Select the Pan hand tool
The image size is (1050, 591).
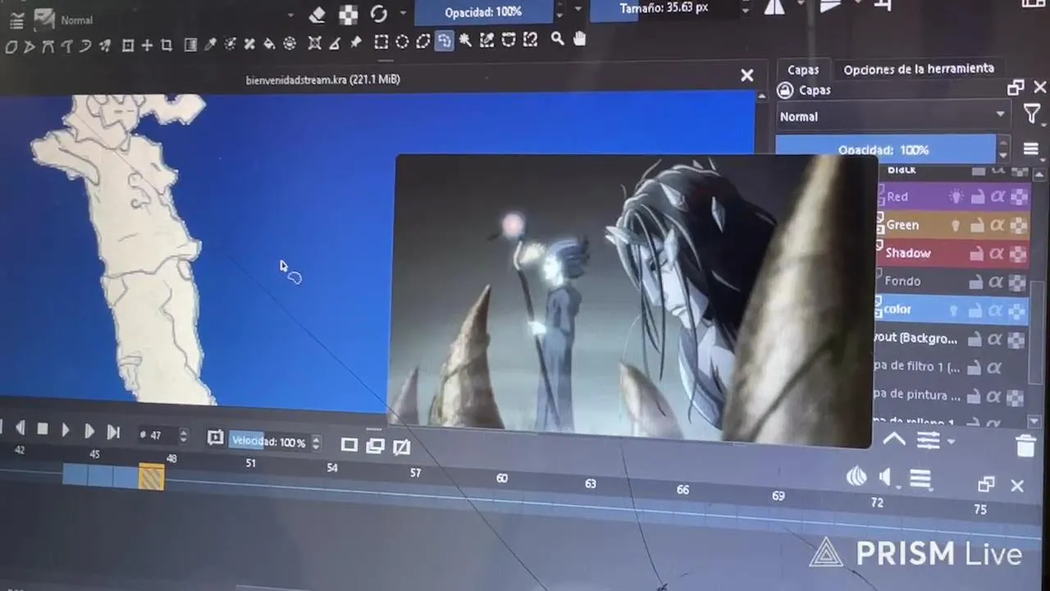pos(579,39)
